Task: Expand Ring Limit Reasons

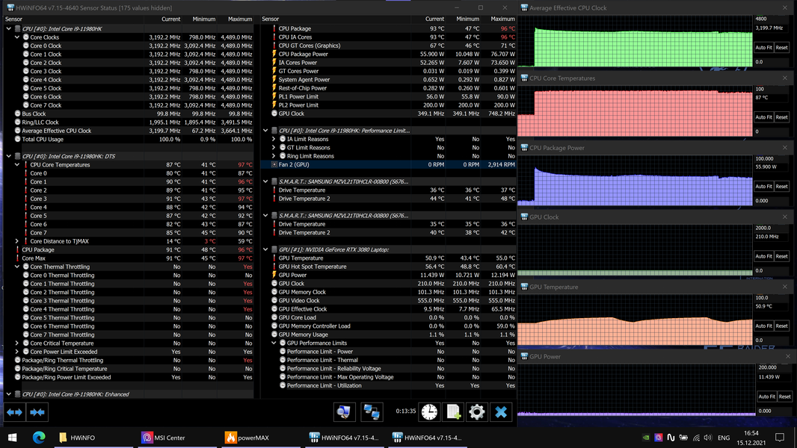Action: (274, 156)
